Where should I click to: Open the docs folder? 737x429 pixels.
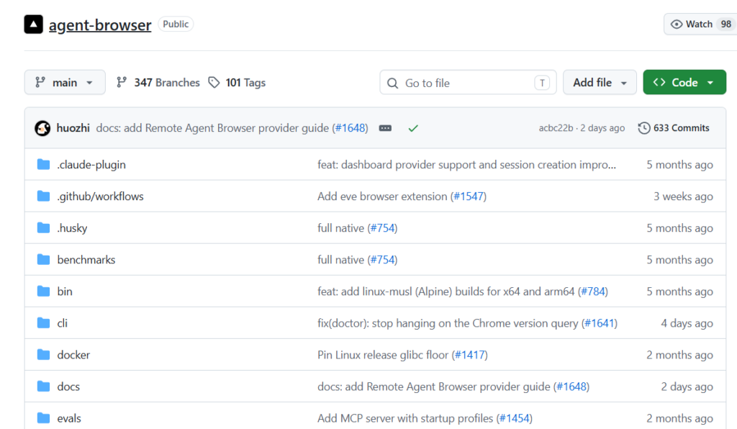point(68,387)
